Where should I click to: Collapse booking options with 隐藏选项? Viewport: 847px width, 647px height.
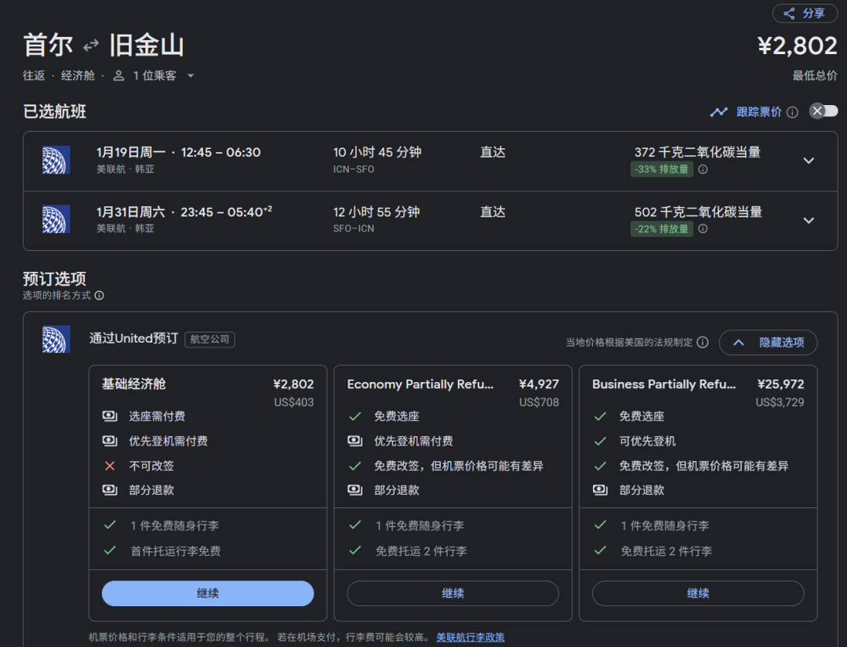pyautogui.click(x=768, y=343)
